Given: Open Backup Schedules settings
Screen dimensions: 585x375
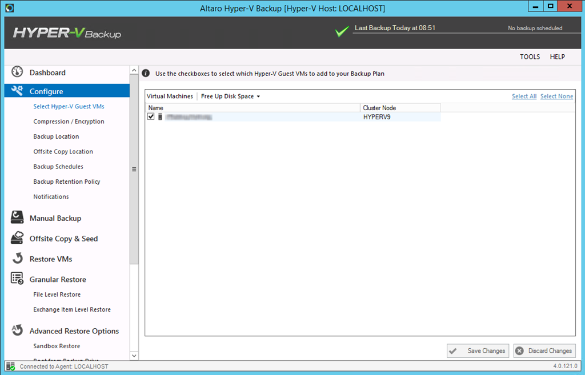Looking at the screenshot, I should pos(58,167).
